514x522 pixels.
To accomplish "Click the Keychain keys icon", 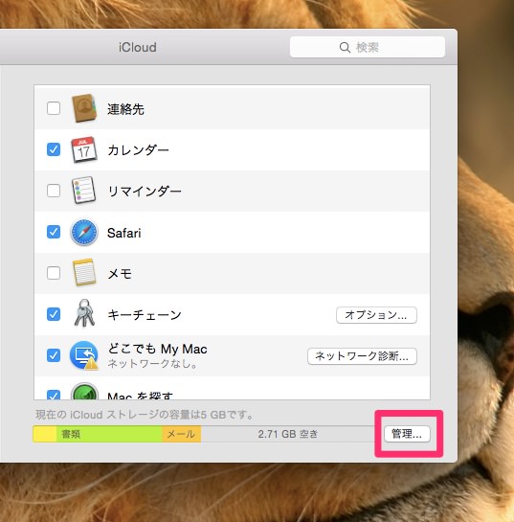I will tap(84, 313).
